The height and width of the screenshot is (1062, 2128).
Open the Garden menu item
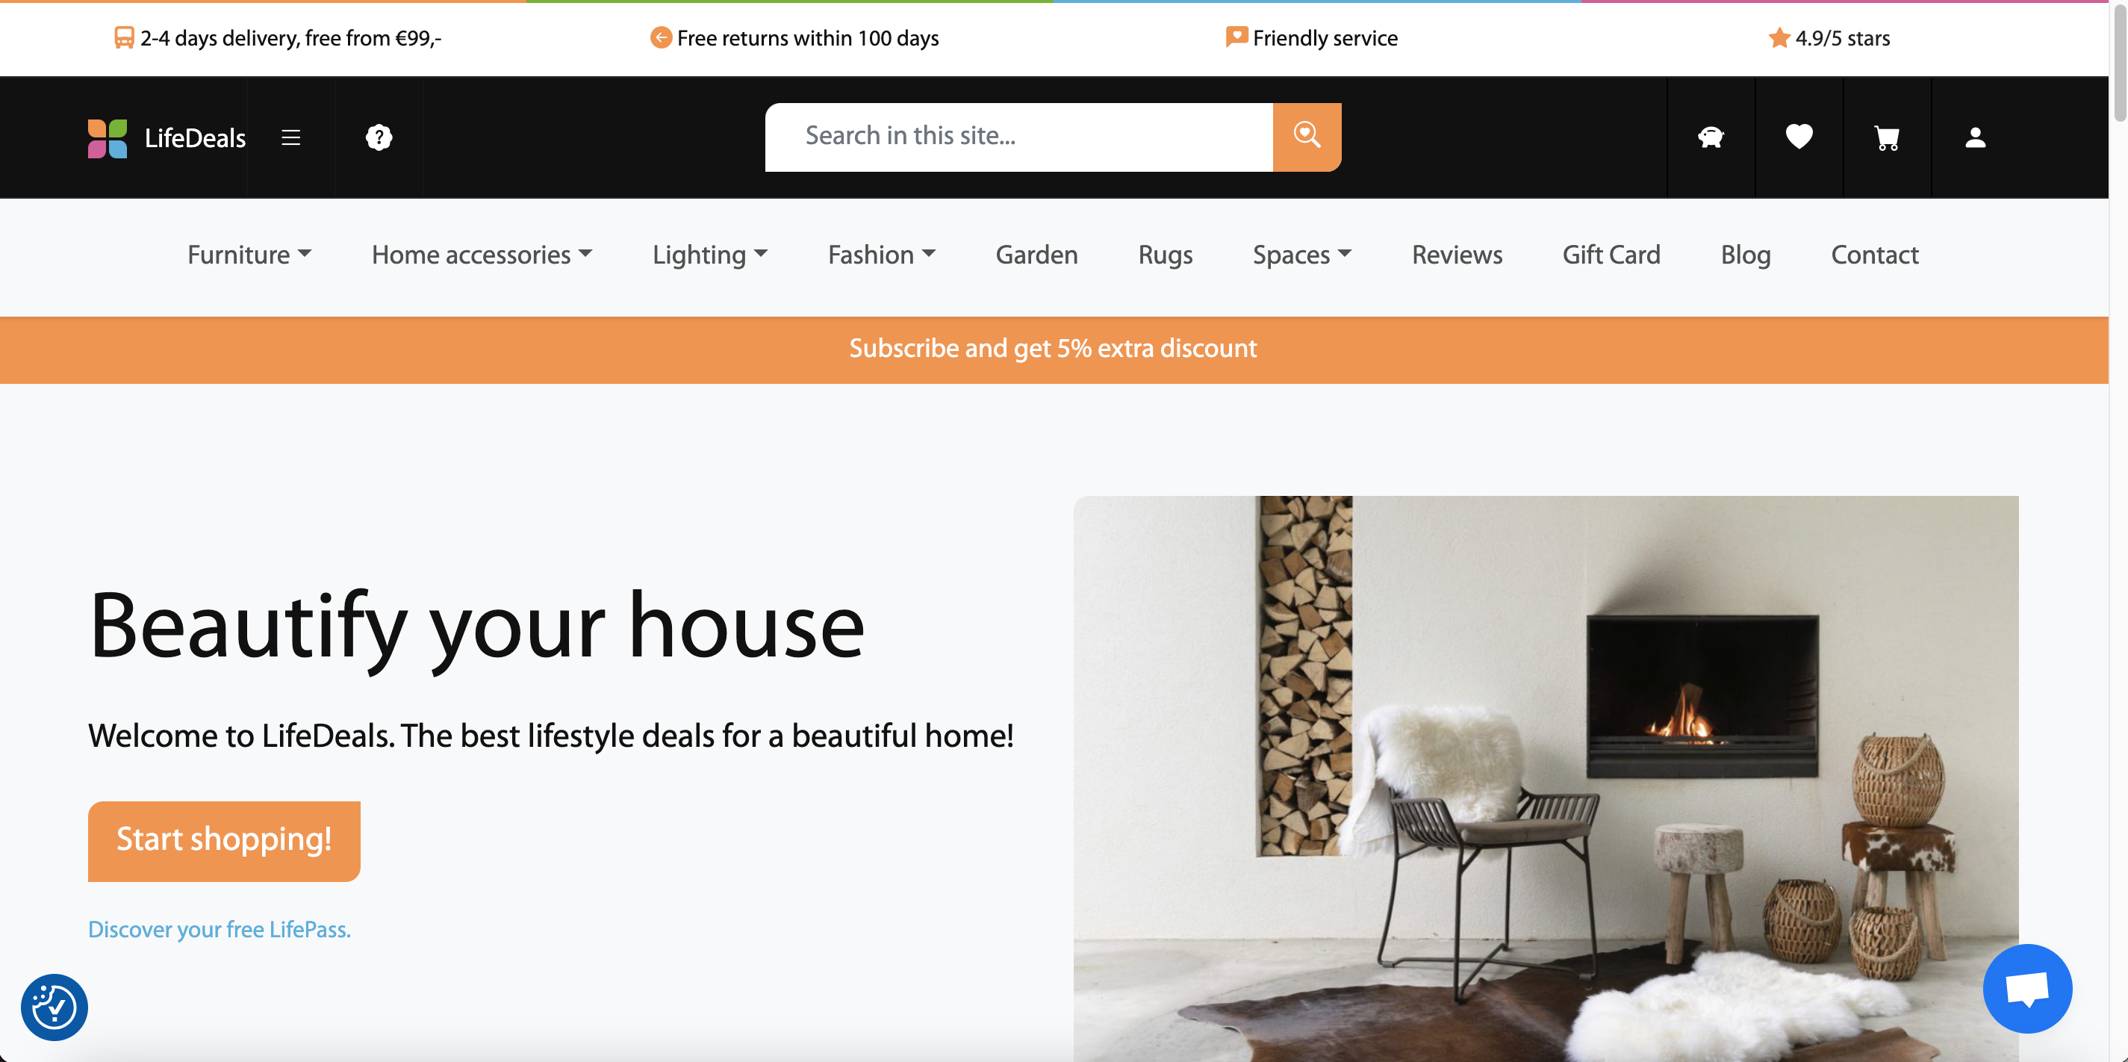click(x=1036, y=255)
